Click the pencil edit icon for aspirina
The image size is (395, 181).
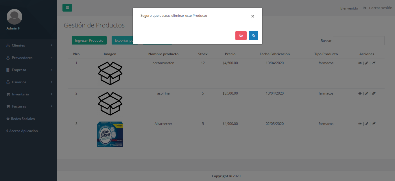pos(367,93)
